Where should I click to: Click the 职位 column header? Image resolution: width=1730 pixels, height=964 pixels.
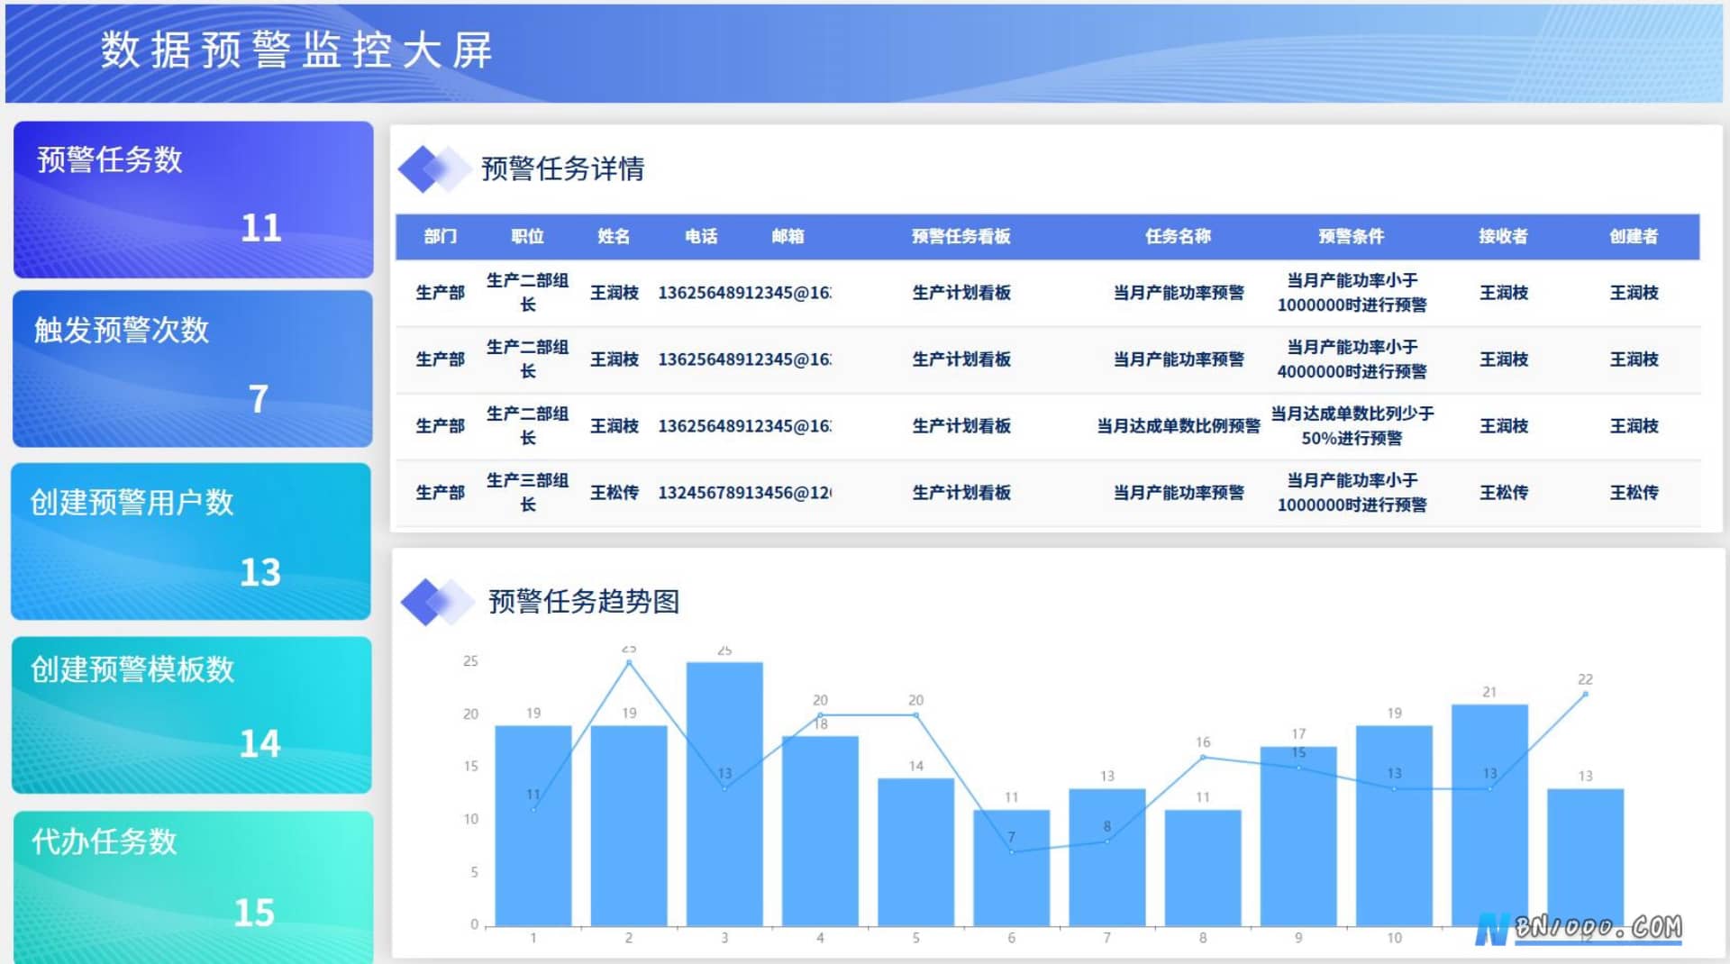click(x=527, y=236)
